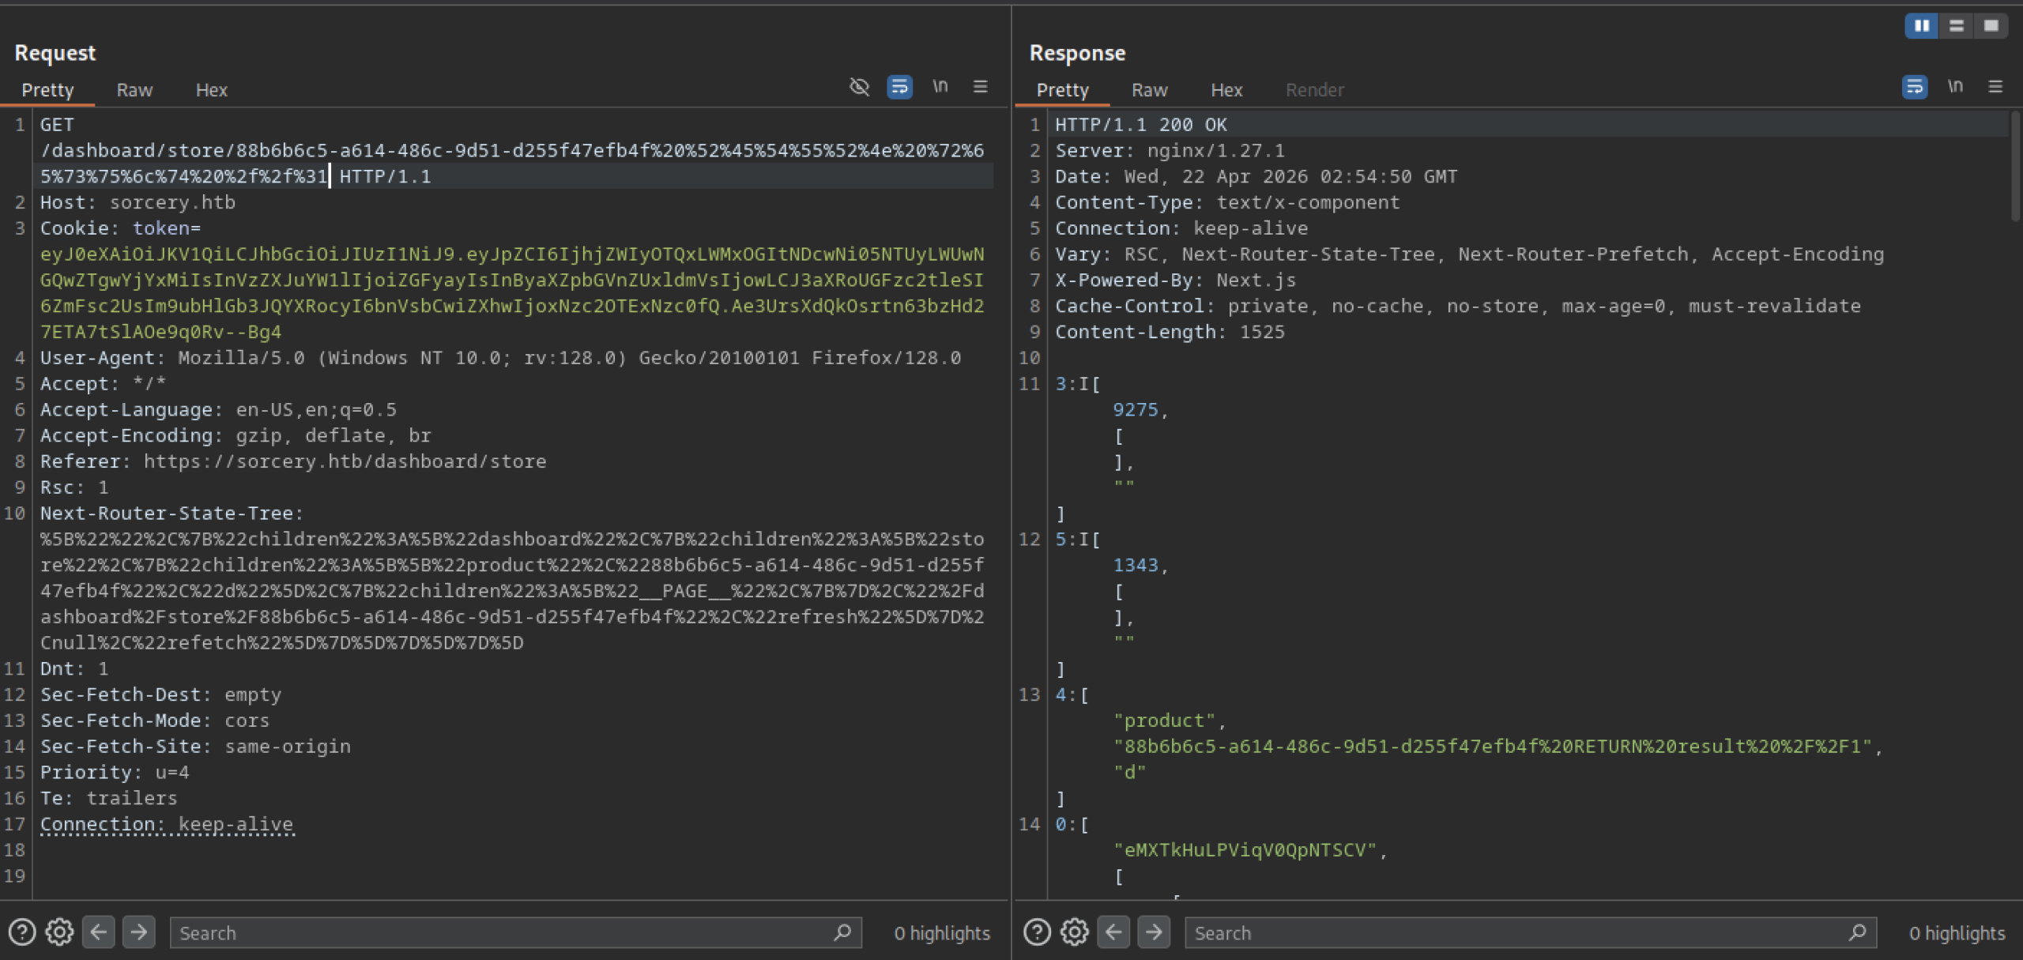Click the Request Hex tab
2023x960 pixels.
pyautogui.click(x=211, y=90)
